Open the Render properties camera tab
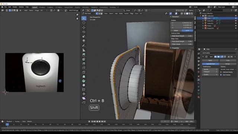 point(199,58)
